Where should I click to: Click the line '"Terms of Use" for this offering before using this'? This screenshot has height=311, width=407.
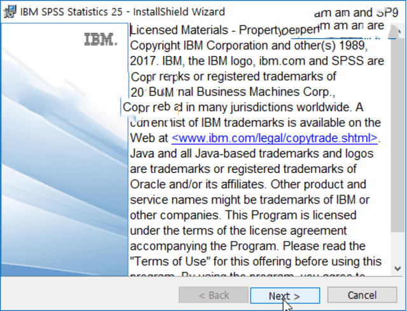click(x=256, y=261)
